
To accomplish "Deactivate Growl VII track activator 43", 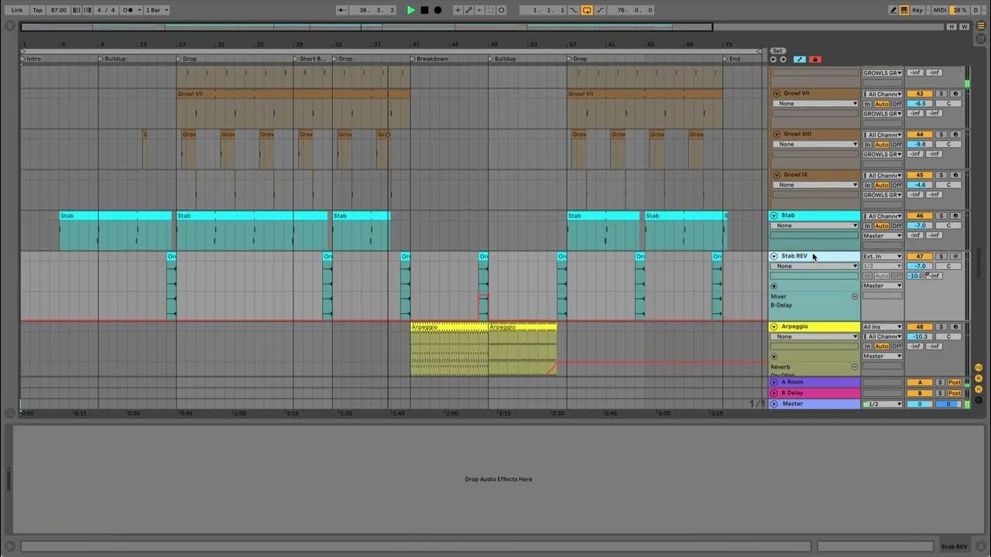I will point(920,94).
